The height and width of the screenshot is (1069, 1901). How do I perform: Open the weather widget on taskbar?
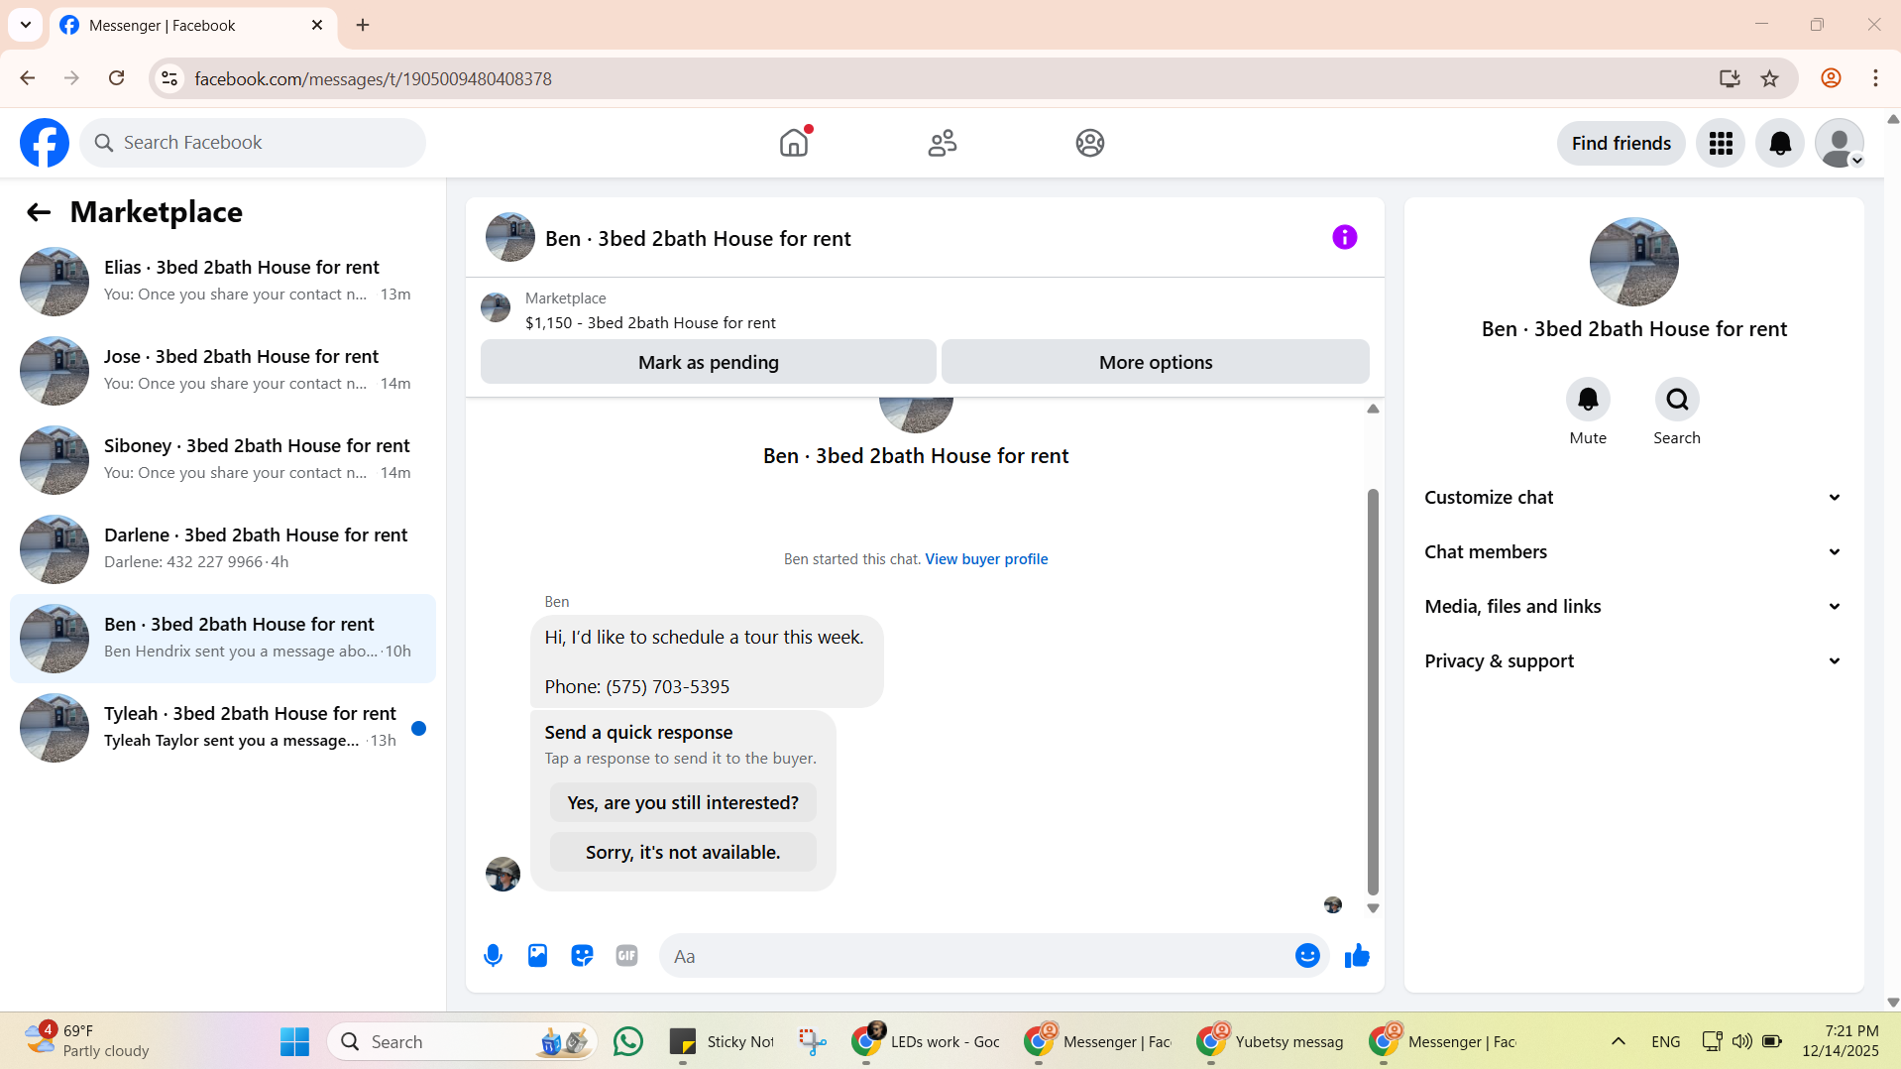click(x=87, y=1041)
